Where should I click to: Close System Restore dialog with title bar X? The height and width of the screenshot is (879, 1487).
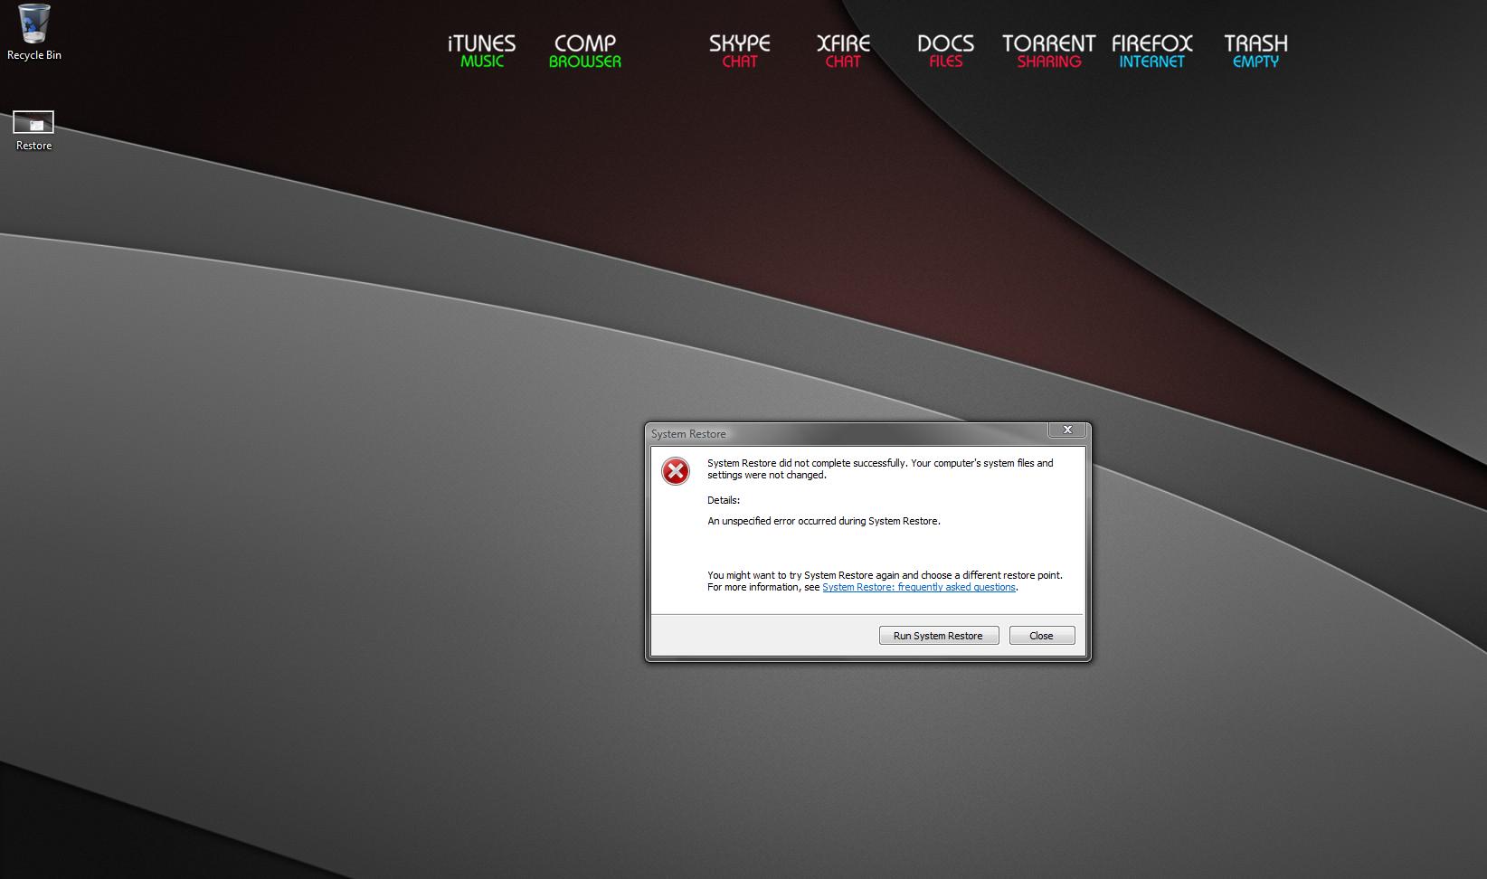point(1067,430)
